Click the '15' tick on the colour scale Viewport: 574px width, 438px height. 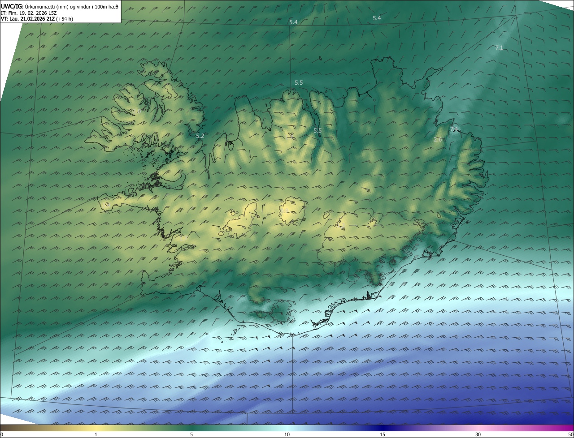(383, 434)
